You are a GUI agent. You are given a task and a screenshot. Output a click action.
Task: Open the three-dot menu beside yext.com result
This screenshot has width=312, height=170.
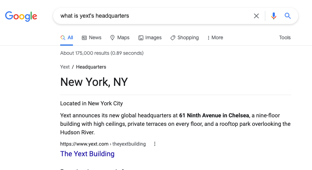tap(155, 144)
